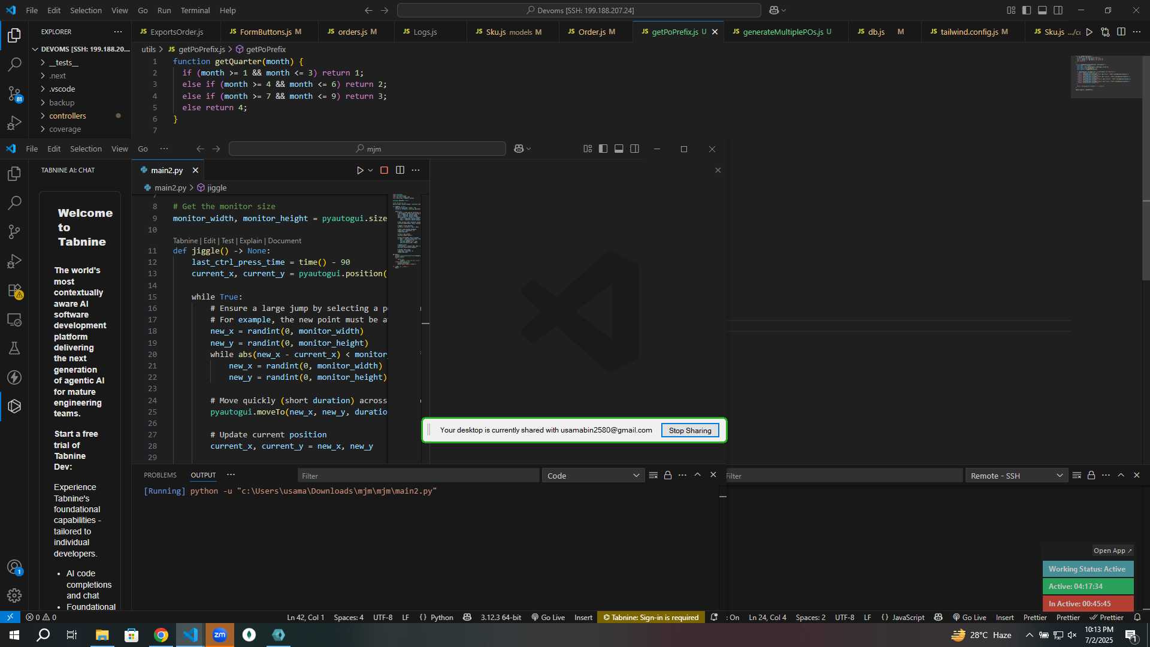Toggle scroll lock in Remote - SSH output
This screenshot has width=1150, height=647.
click(x=1091, y=475)
